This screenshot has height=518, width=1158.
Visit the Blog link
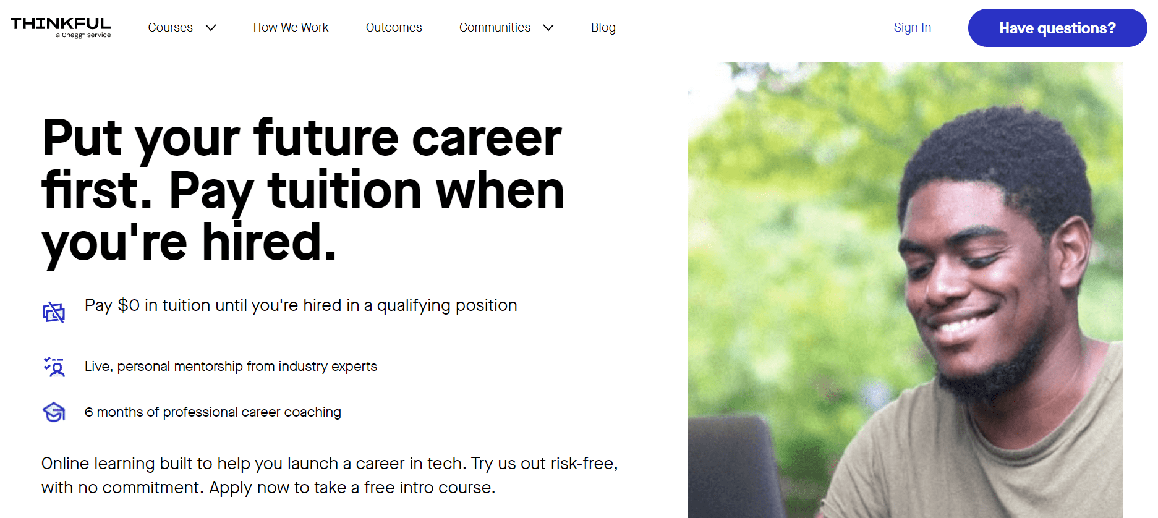pyautogui.click(x=603, y=27)
